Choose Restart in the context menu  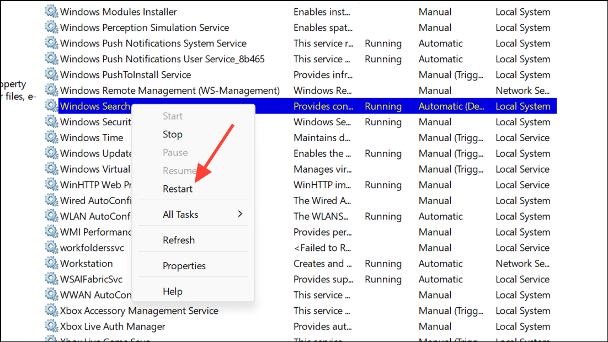point(178,189)
